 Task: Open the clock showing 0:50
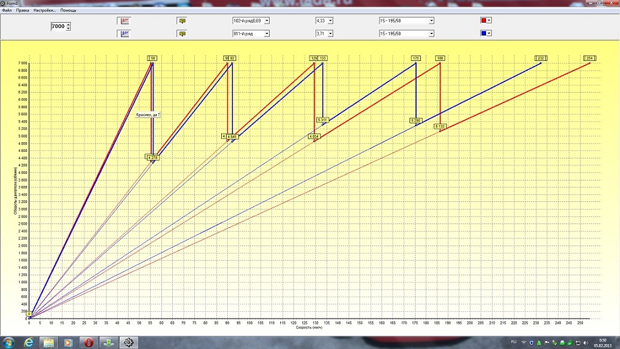coord(603,342)
